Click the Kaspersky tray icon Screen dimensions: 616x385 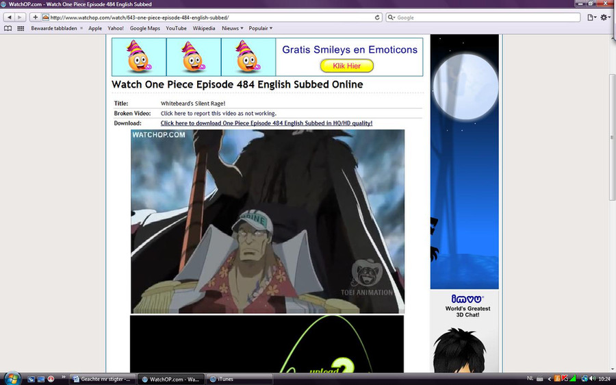click(565, 379)
